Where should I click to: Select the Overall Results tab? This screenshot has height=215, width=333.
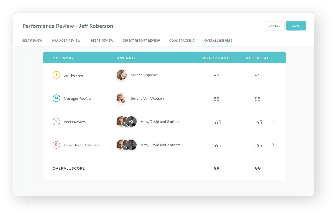218,41
